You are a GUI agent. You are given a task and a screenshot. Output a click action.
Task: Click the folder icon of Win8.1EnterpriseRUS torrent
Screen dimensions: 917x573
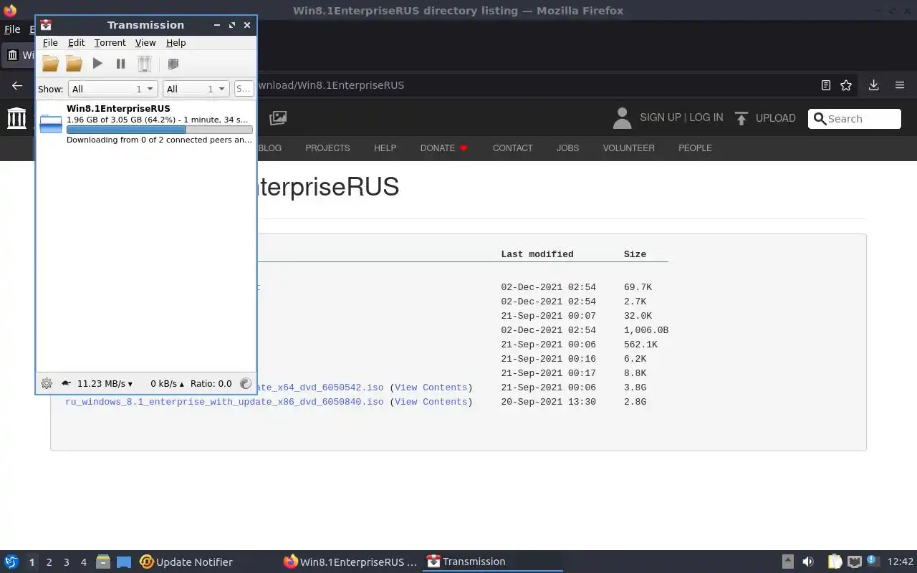(x=51, y=123)
